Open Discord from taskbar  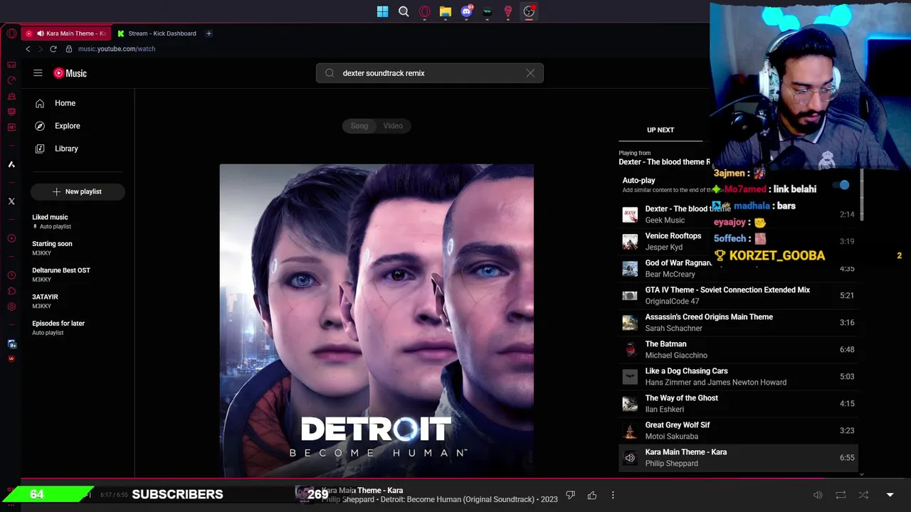(466, 11)
